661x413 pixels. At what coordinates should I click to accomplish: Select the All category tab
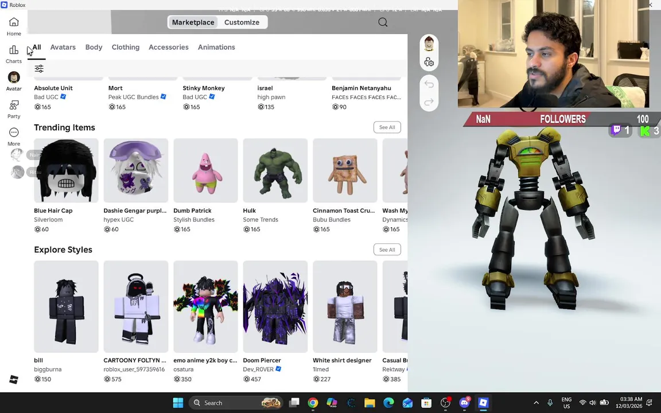[37, 47]
